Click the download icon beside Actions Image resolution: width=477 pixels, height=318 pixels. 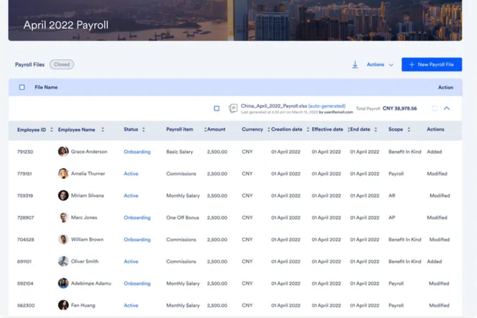tap(355, 64)
